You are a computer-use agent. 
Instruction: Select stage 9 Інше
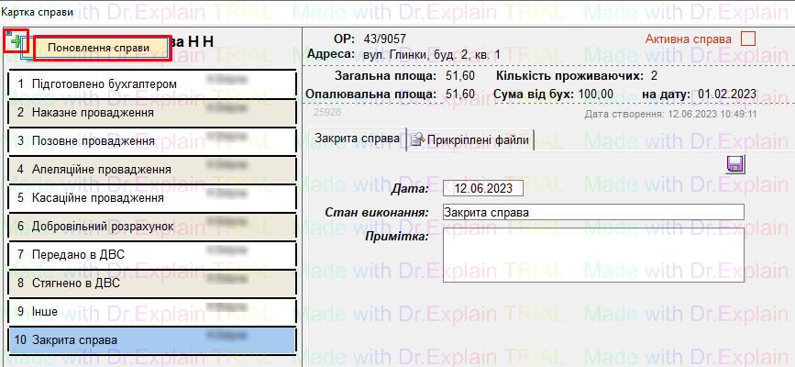(x=151, y=311)
